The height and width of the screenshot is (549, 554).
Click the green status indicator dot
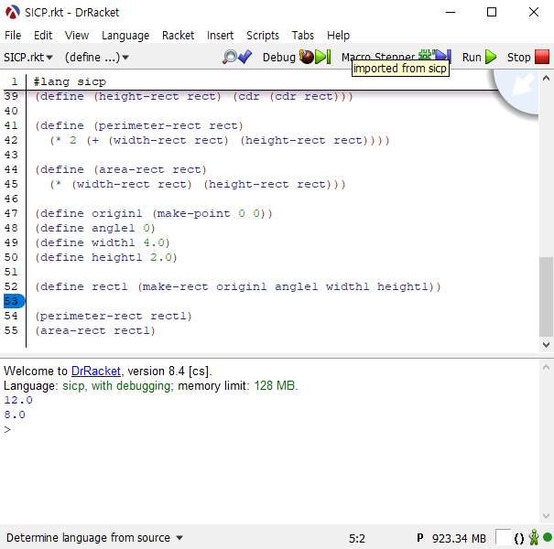pos(547,538)
